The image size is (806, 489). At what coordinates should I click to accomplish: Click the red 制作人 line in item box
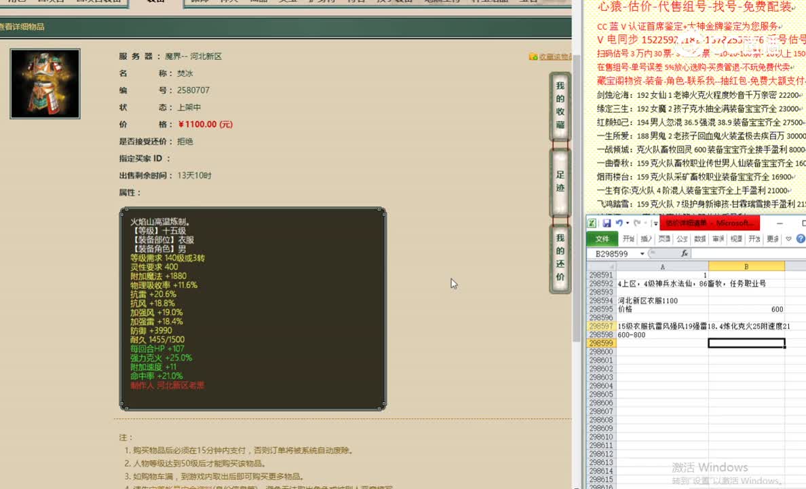point(167,385)
